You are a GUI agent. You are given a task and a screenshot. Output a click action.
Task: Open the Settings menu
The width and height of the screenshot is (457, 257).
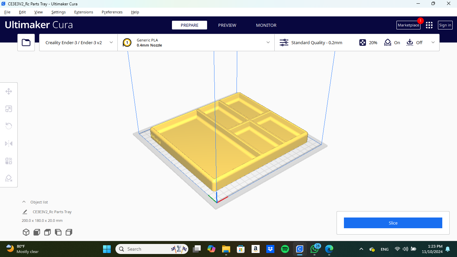(59, 12)
